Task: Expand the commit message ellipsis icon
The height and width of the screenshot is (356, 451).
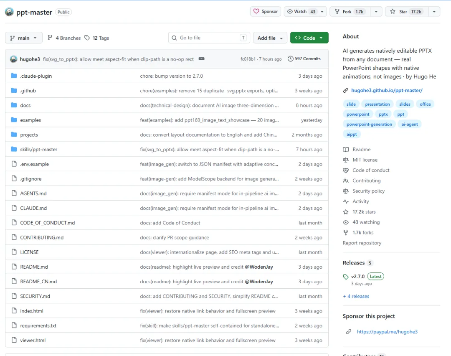Action: click(x=201, y=59)
